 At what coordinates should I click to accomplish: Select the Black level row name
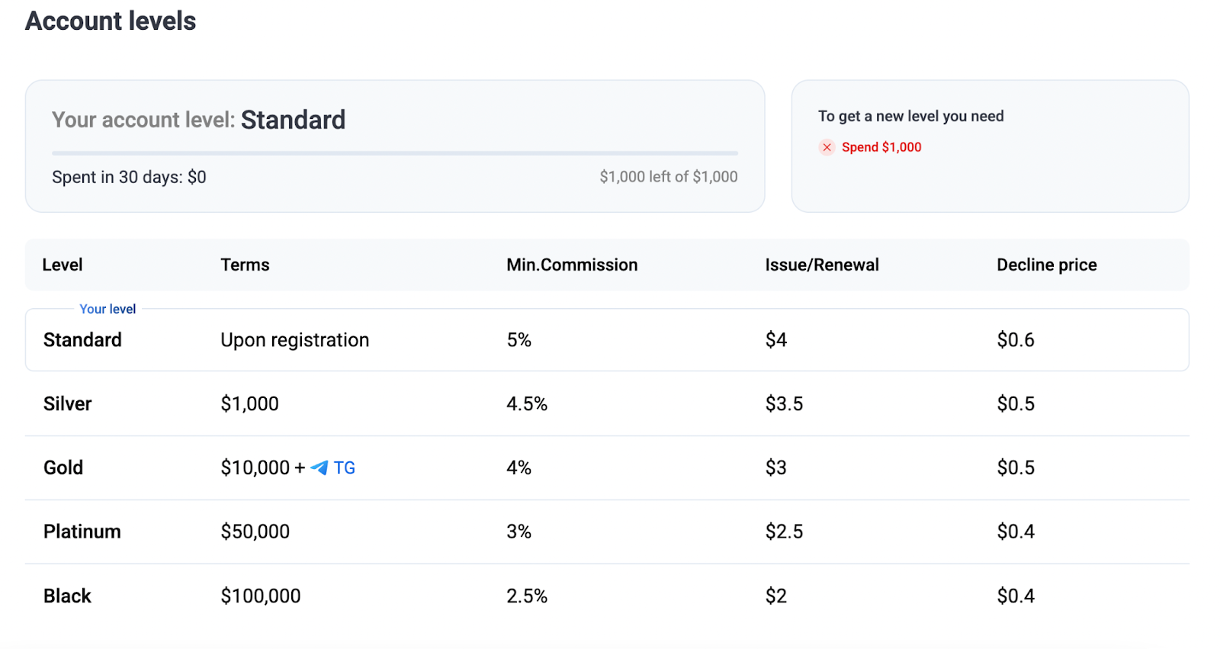(x=67, y=596)
